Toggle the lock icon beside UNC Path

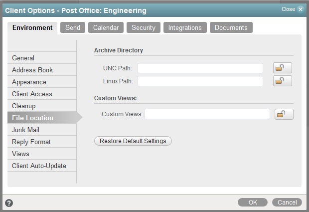(283, 68)
